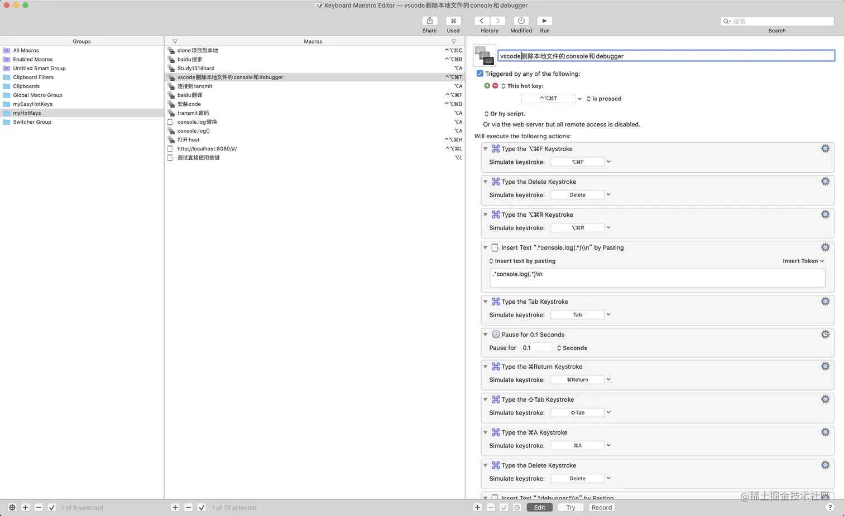Image resolution: width=844 pixels, height=516 pixels.
Task: Click the ⌥⌘F simulate keystroke field
Action: (x=577, y=162)
